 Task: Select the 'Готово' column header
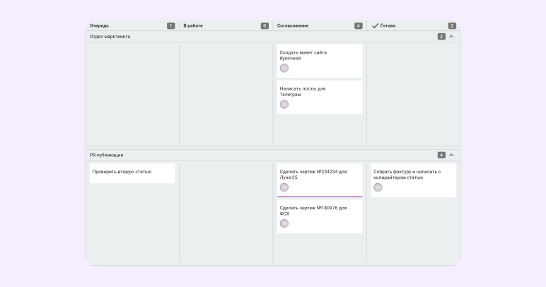click(388, 25)
